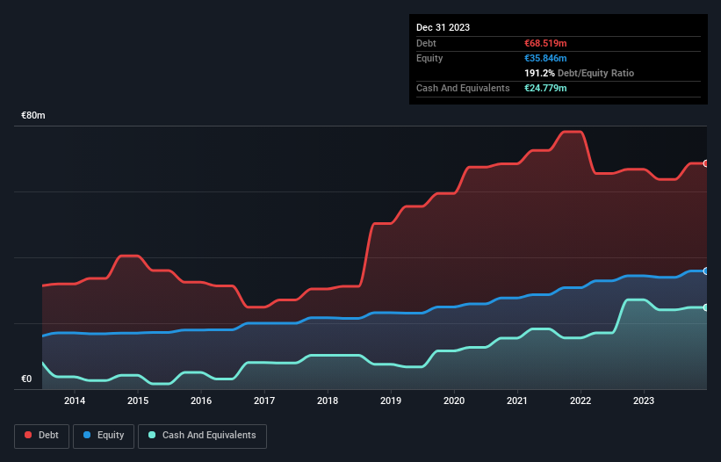Click the Dec 31 2023 tooltip date

(443, 27)
